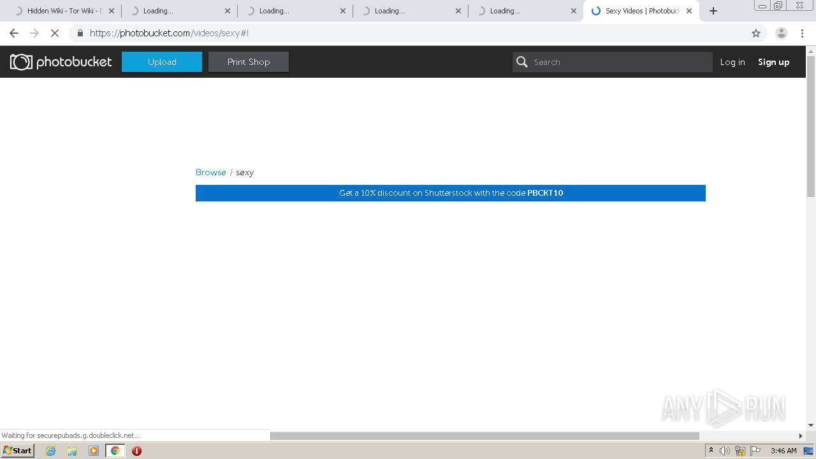Open a new browser tab
The height and width of the screenshot is (459, 816).
coord(713,11)
